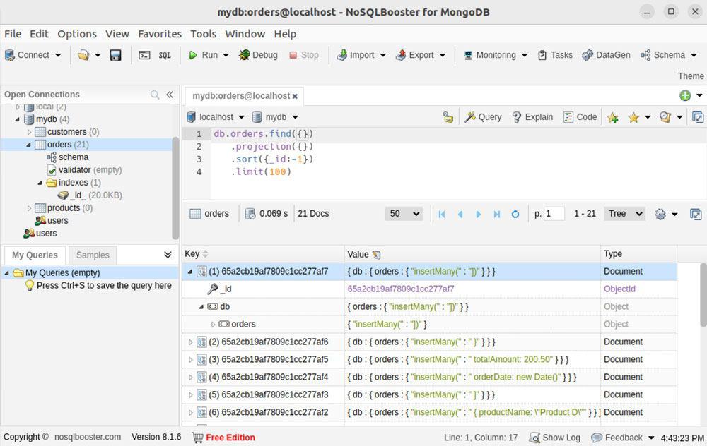Screen dimensions: 707x446
Task: Open the Feedback button
Action: coord(617,438)
